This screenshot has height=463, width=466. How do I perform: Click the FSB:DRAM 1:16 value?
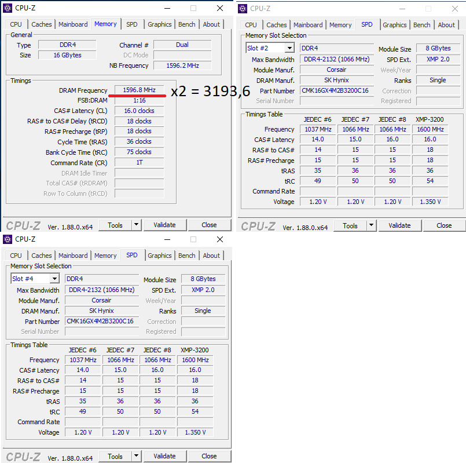(140, 101)
